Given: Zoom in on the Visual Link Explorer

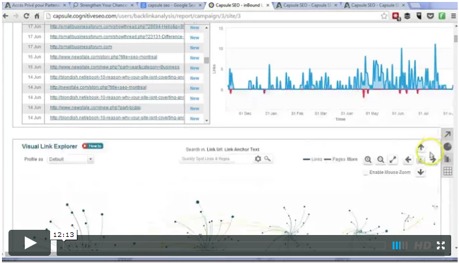Looking at the screenshot, I should 368,159.
